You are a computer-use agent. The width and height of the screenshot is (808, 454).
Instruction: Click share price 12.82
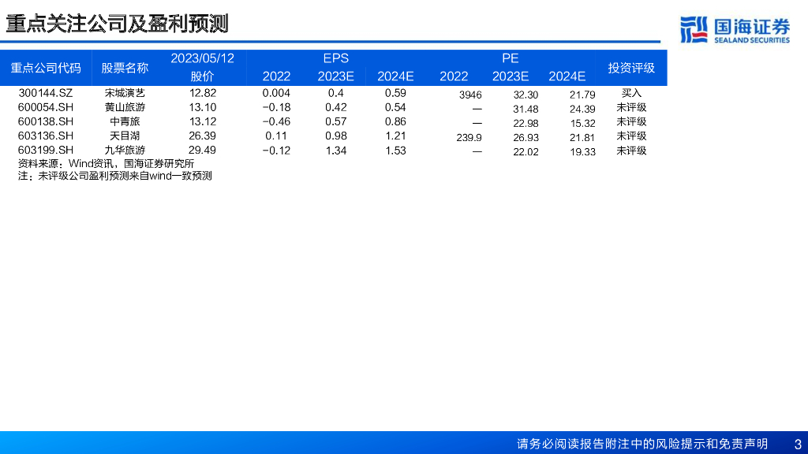click(203, 93)
